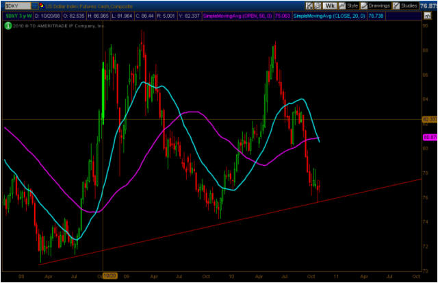The image size is (438, 283).
Task: Open the Style menu
Action: pyautogui.click(x=352, y=5)
